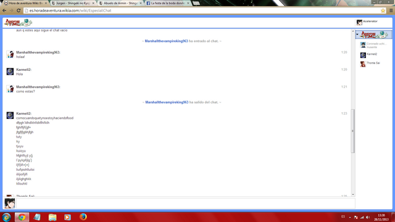Open the Chrome menu icon
The image size is (395, 222).
pos(391,10)
